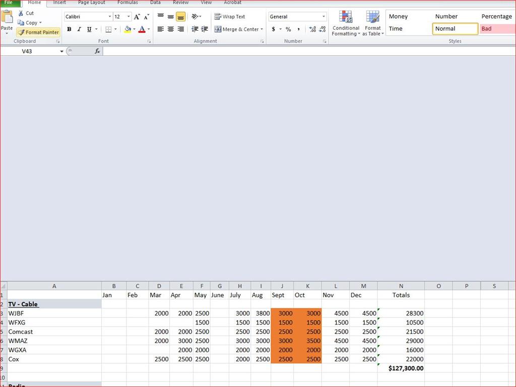Apply Accounting dollar number format
Image resolution: width=516 pixels, height=387 pixels.
tap(274, 29)
